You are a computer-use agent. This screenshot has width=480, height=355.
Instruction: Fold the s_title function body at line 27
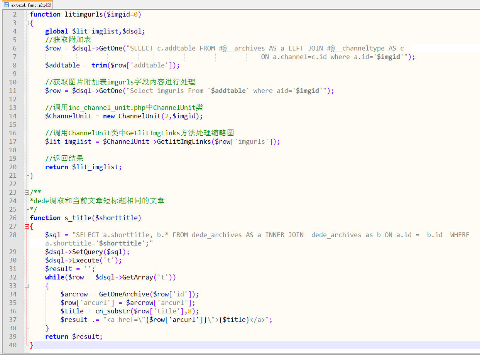[27, 226]
